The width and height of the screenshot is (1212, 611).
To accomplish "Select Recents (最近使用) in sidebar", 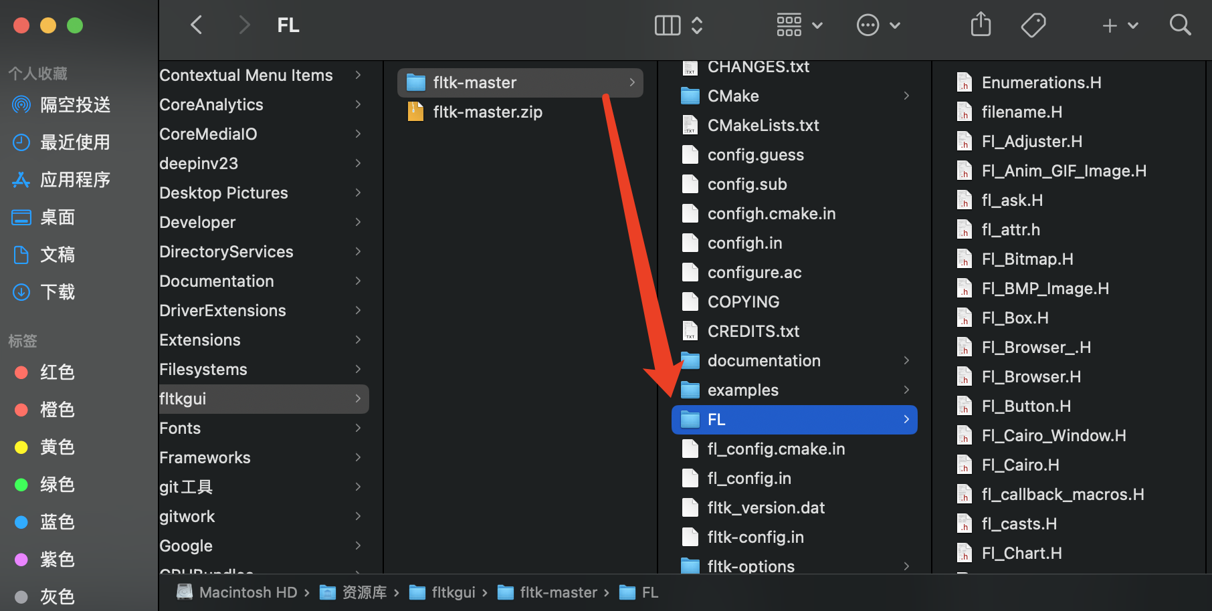I will tap(62, 142).
